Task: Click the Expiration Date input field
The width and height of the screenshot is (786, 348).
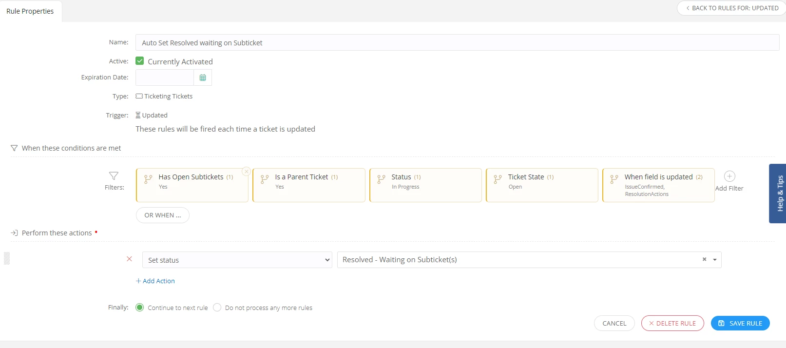Action: pos(165,77)
